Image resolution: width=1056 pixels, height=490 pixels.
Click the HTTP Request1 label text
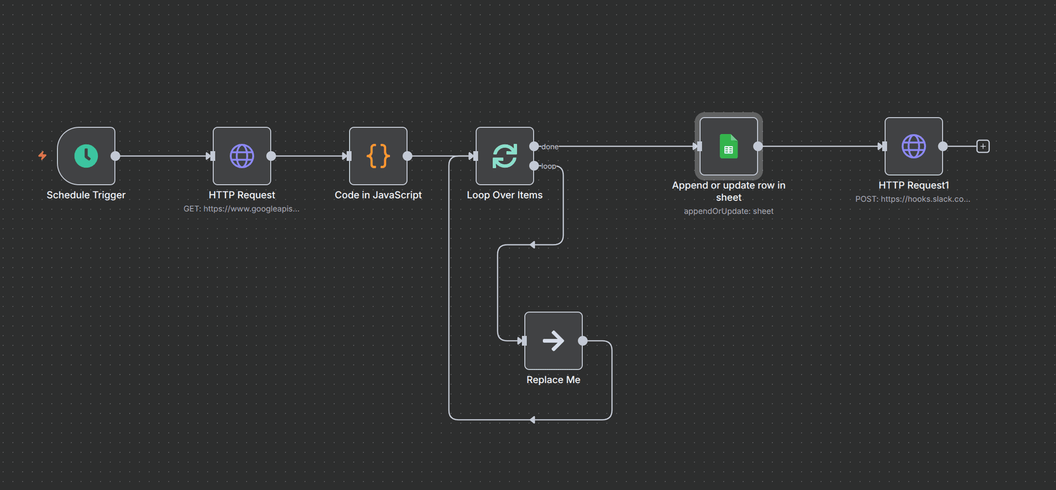click(914, 186)
